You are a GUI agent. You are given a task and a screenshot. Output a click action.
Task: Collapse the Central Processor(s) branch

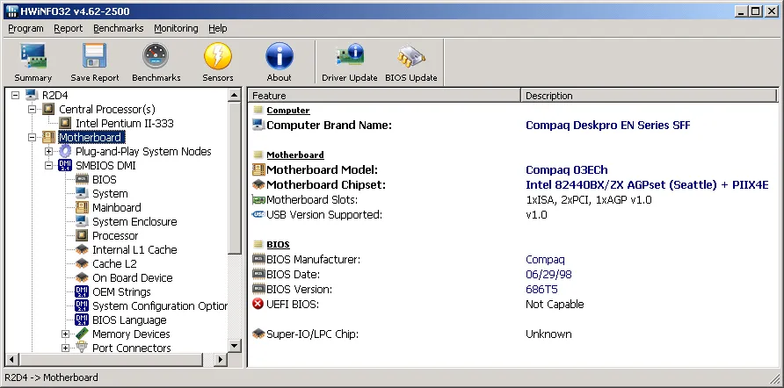click(32, 109)
